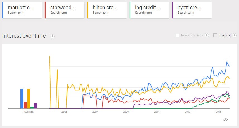The height and width of the screenshot is (128, 239).
Task: Click help icon next to News headlines
Action: (x=207, y=35)
